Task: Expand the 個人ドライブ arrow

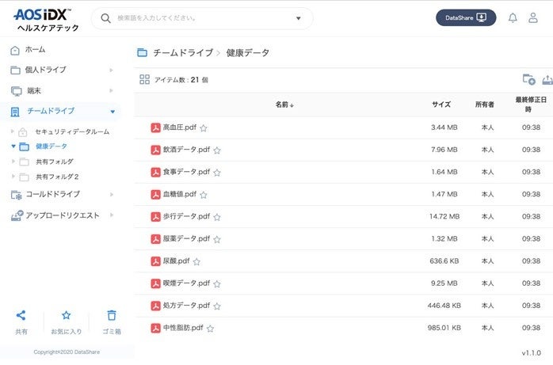Action: [x=111, y=70]
